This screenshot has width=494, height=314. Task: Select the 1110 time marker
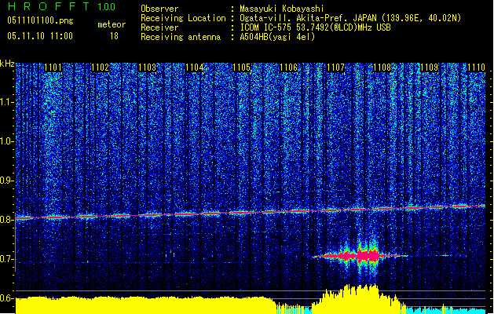(476, 68)
